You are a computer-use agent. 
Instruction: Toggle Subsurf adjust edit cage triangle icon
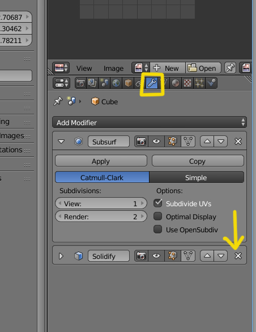click(x=188, y=142)
